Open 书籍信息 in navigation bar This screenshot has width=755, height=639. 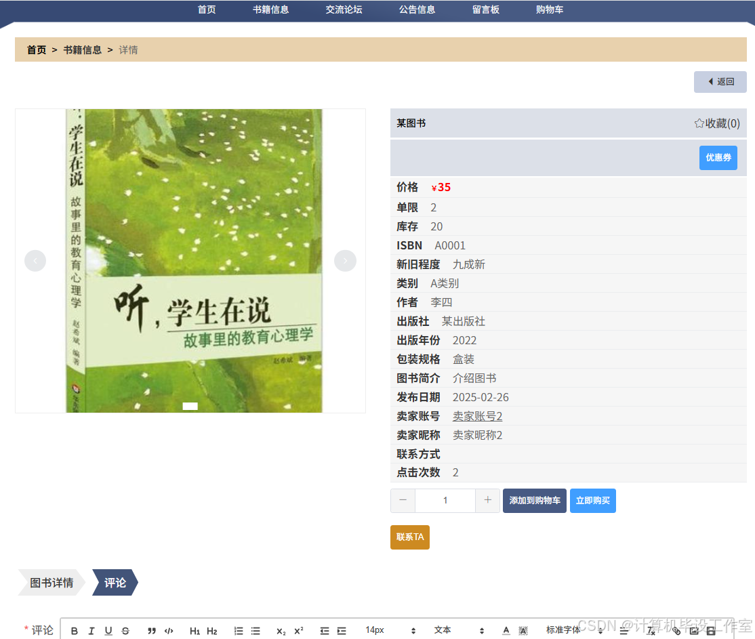tap(270, 9)
